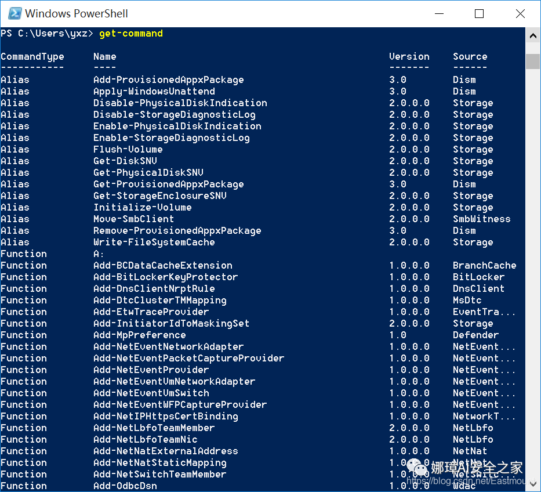Click the Windows PowerShell title text

(x=77, y=13)
